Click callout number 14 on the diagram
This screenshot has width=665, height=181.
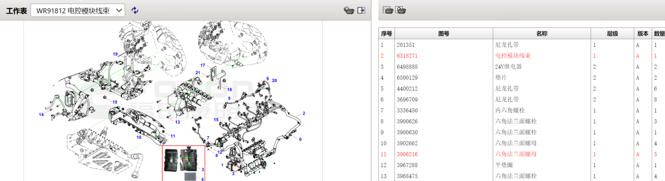click(x=41, y=115)
